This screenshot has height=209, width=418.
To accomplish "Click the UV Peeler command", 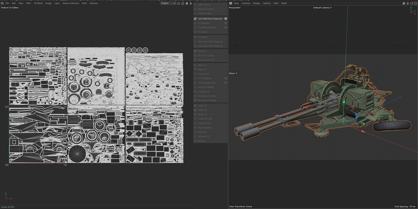I will tap(210, 37).
